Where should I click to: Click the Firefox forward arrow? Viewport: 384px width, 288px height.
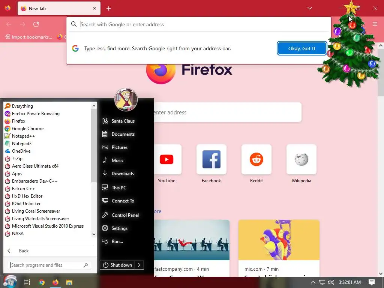pos(22,24)
